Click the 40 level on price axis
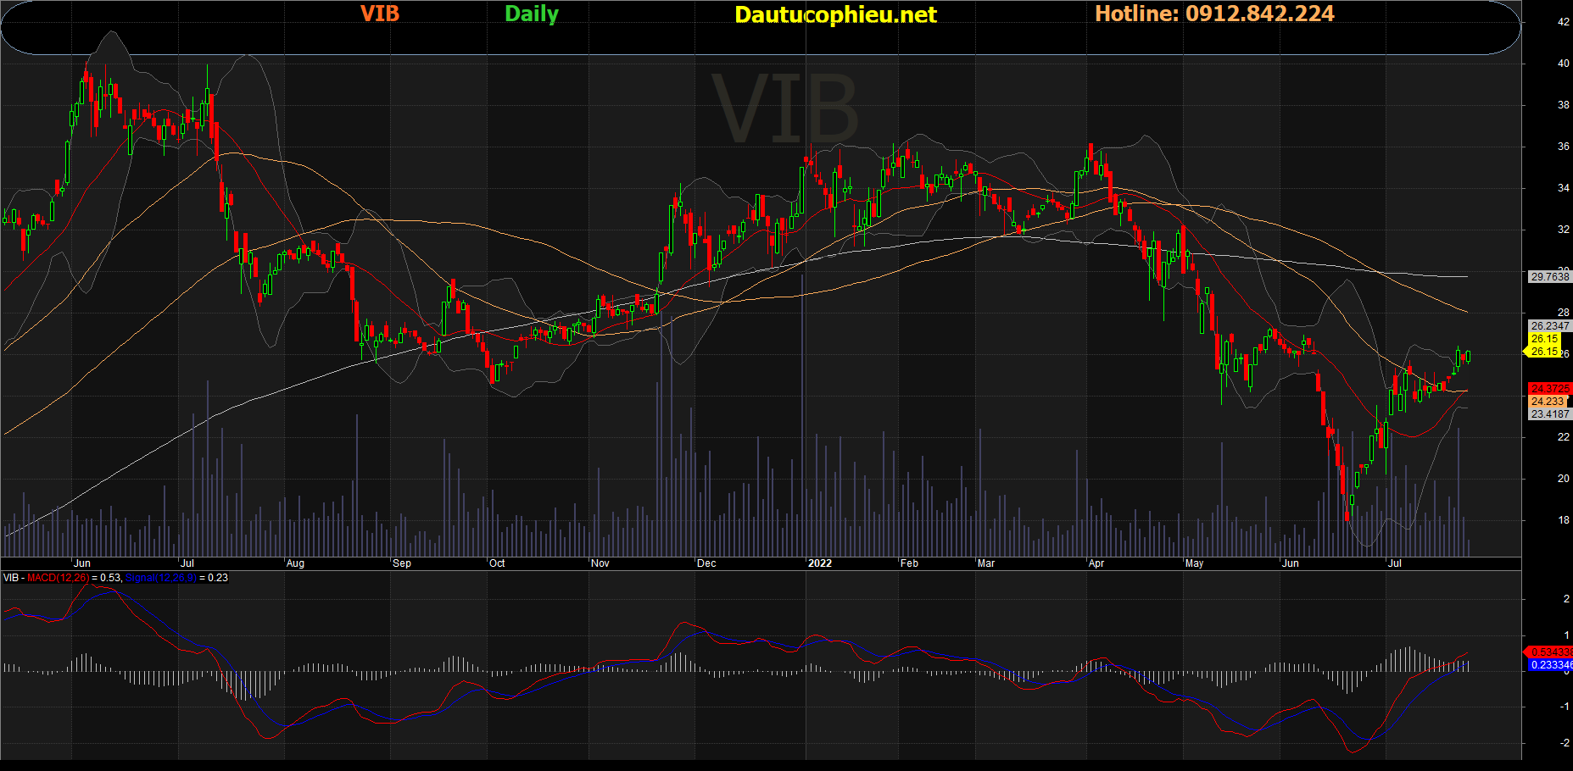The height and width of the screenshot is (771, 1573). [1563, 64]
